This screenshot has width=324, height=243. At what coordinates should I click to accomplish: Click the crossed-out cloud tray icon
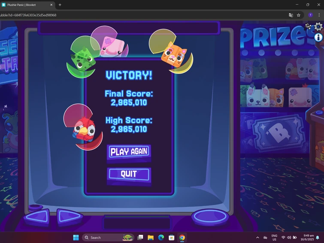pos(265,237)
